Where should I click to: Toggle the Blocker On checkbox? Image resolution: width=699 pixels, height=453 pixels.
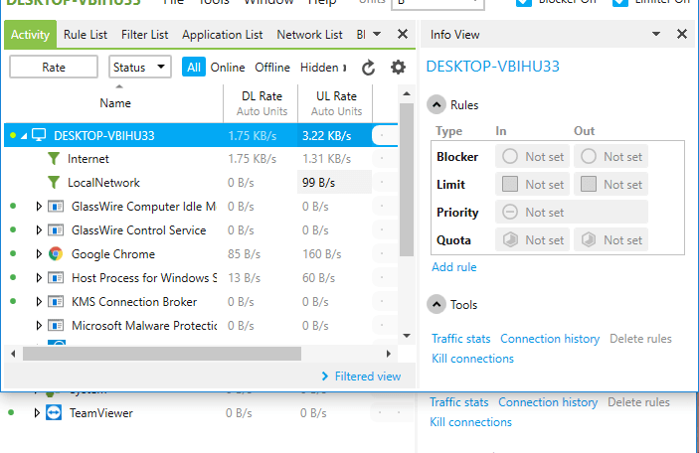pyautogui.click(x=524, y=2)
